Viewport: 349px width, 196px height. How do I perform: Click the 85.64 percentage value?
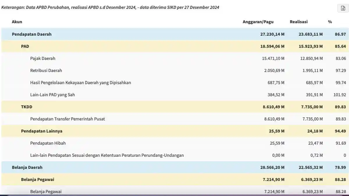(340, 46)
